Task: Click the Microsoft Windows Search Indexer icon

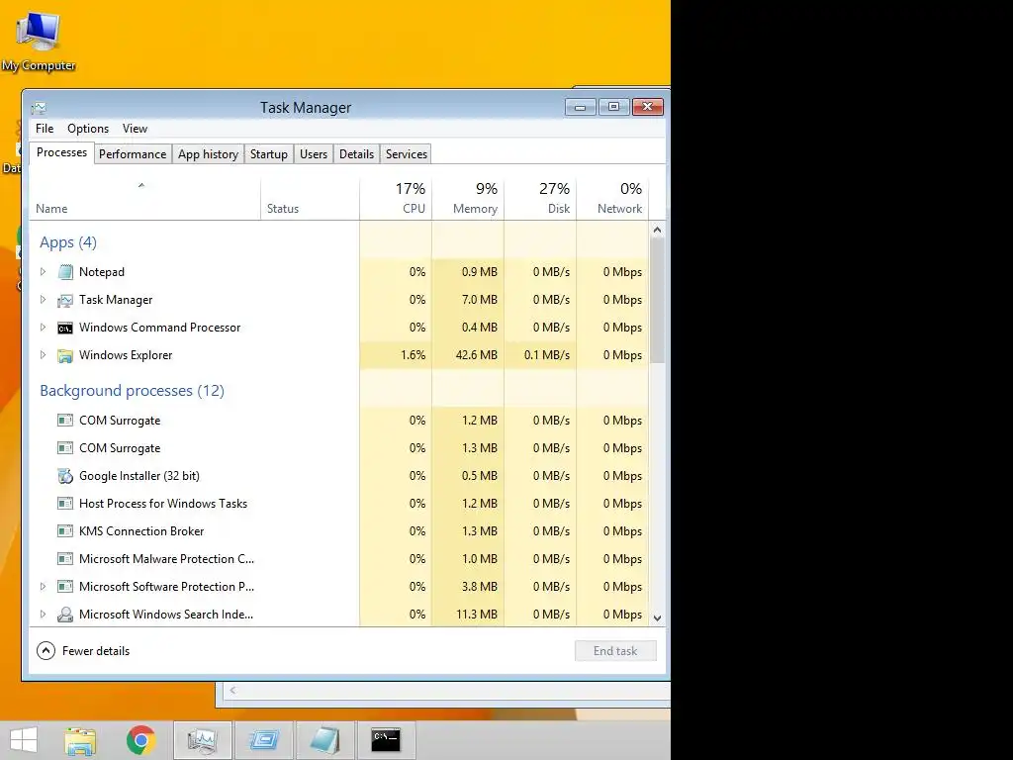Action: coord(65,615)
